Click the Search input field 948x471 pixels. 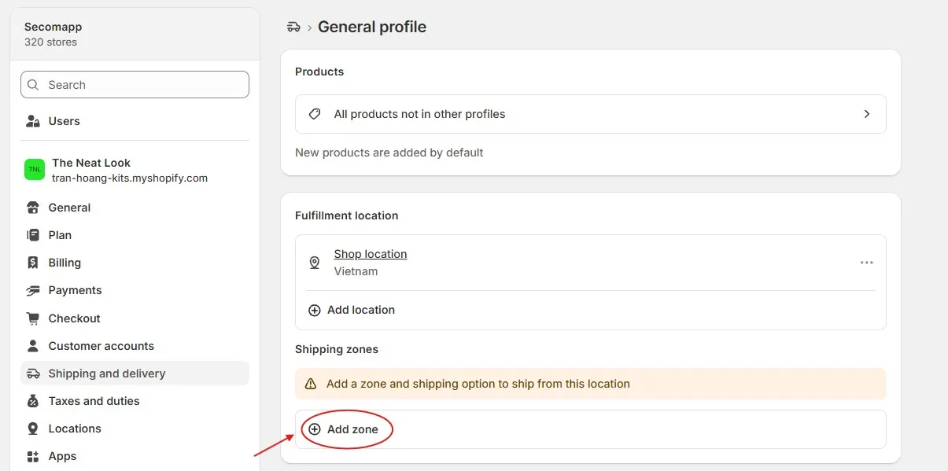135,85
